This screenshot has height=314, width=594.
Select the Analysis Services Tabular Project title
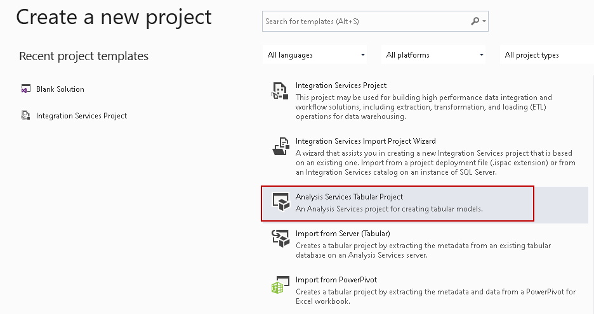tap(349, 197)
